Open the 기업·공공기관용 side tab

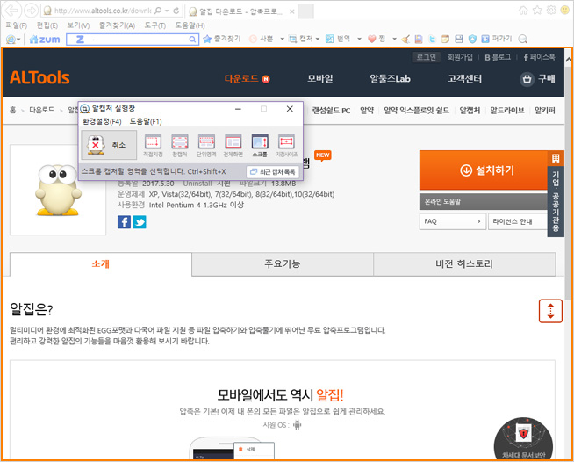pyautogui.click(x=556, y=194)
